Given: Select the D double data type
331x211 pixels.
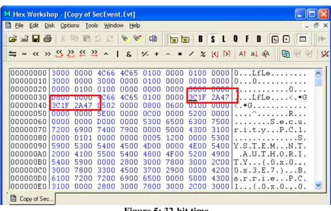Looking at the screenshot, I should pos(259,39).
